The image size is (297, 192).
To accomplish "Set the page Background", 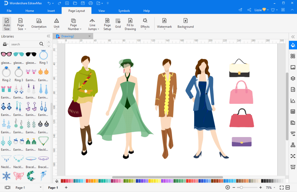I will [185, 24].
